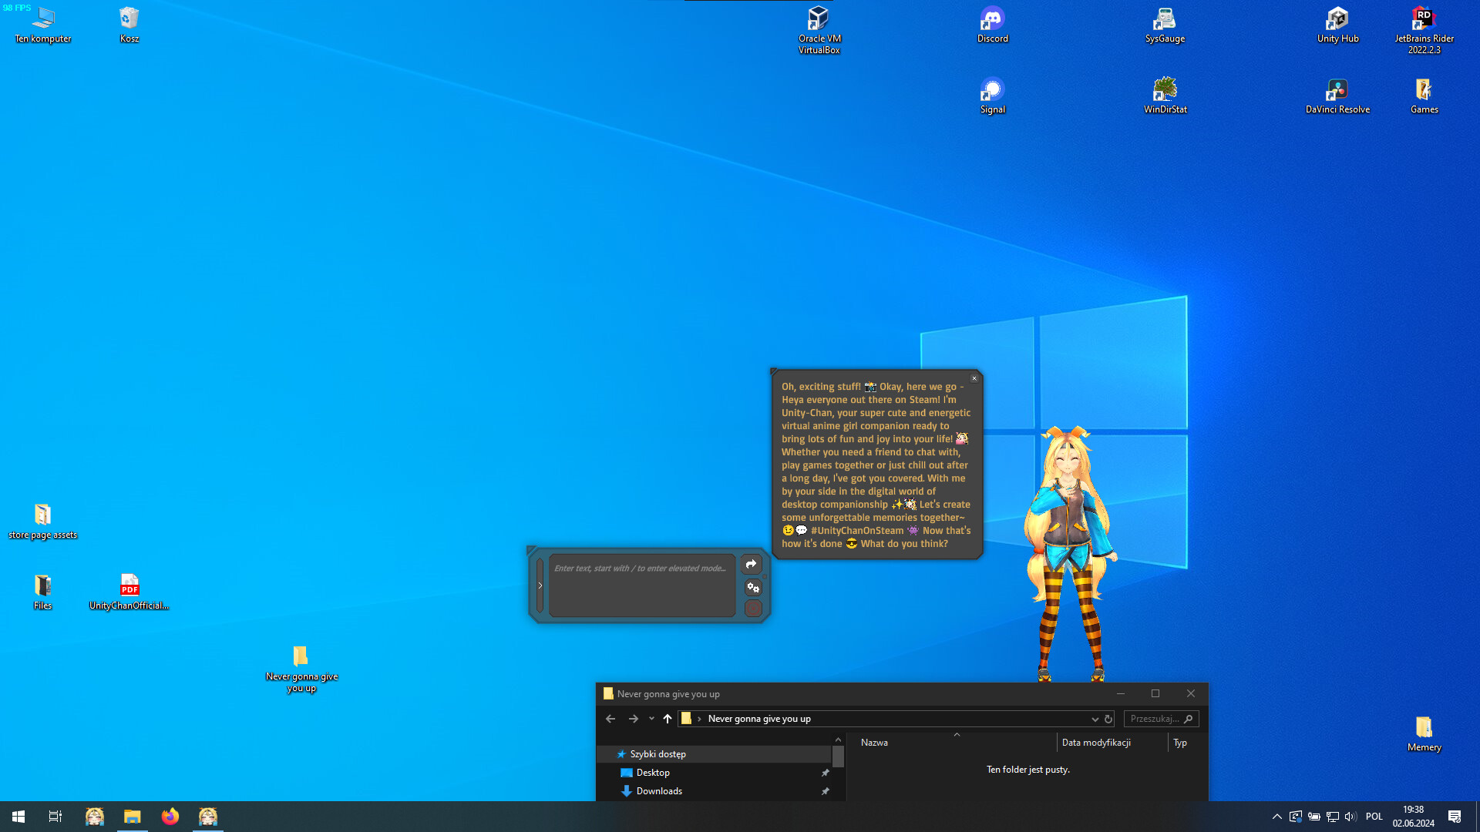
Task: Select DaVinci Resolve desktop shortcut
Action: [1338, 96]
